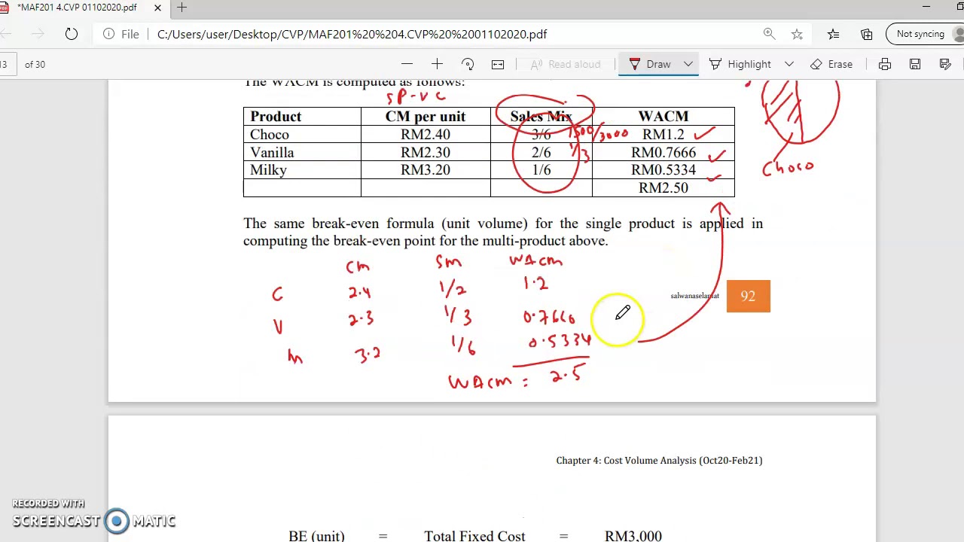The width and height of the screenshot is (964, 542).
Task: Open the Favorites list
Action: tap(833, 34)
